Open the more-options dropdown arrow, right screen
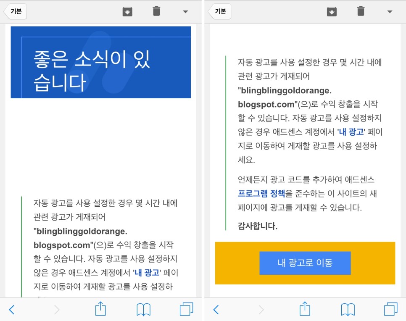406x321 pixels. tap(390, 12)
